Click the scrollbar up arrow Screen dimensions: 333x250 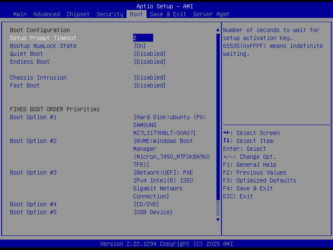pos(217,30)
